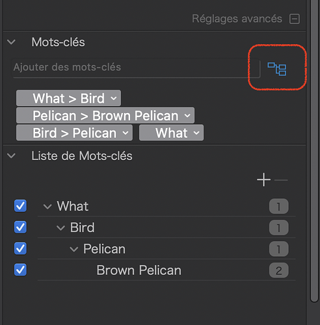Uncheck the Brown Pelican keyword checkbox
This screenshot has width=320, height=325.
click(20, 270)
